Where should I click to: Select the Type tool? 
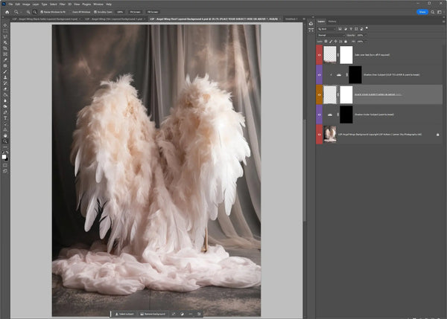tap(4, 117)
